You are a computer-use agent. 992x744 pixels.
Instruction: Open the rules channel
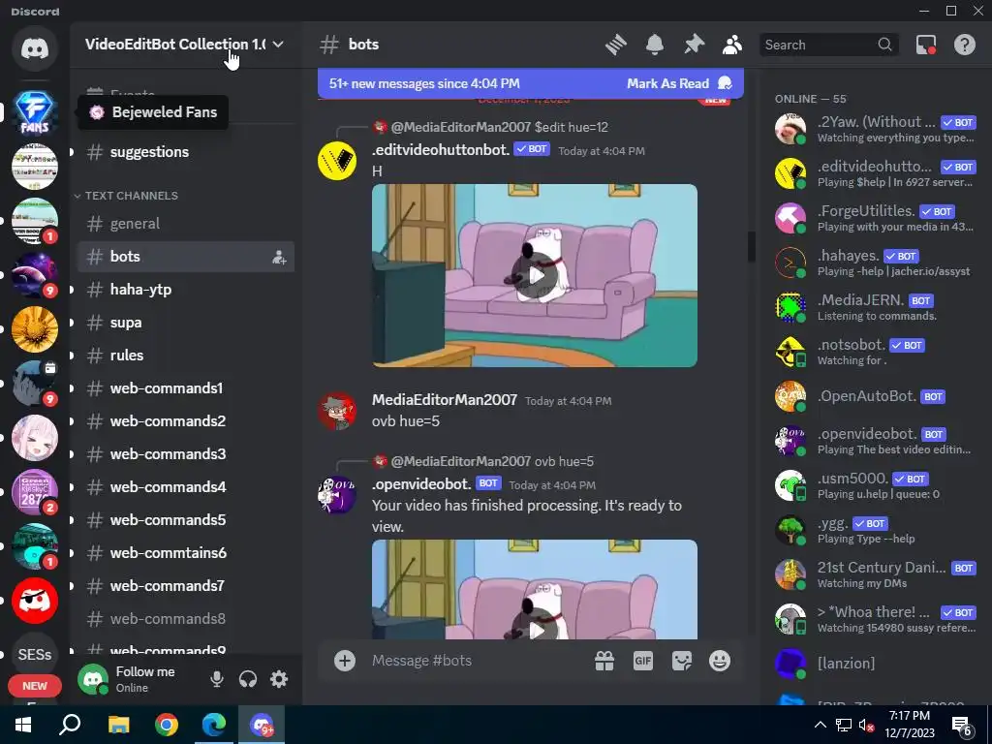pos(186,355)
